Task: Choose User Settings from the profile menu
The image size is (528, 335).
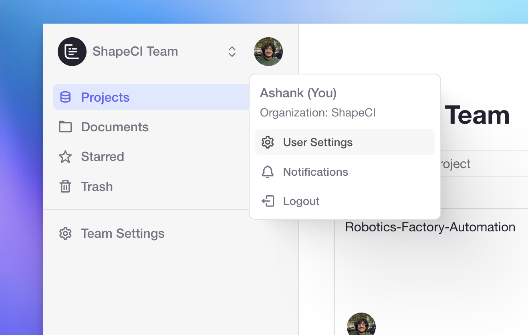Action: point(318,142)
